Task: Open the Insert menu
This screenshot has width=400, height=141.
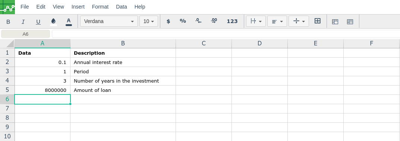Action: [x=78, y=7]
